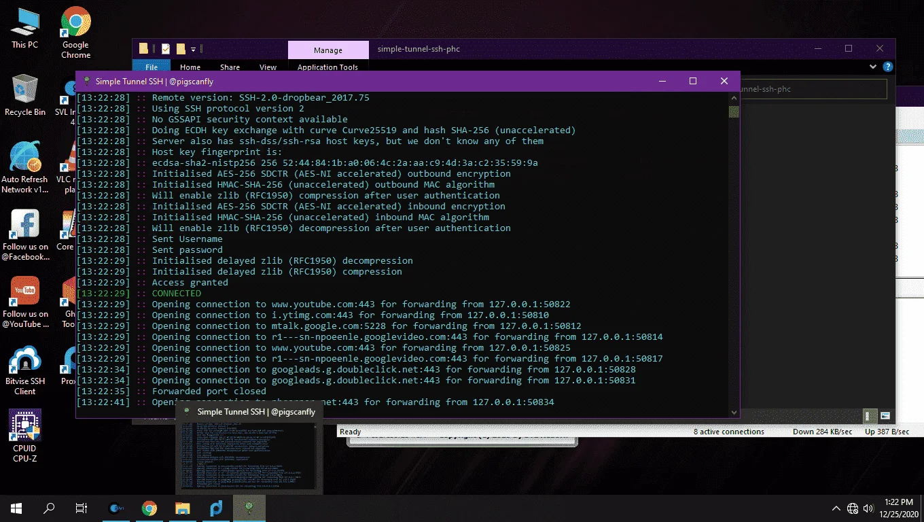Image resolution: width=924 pixels, height=522 pixels.
Task: Click the Simple Tunnel SSH title bar icon
Action: [x=87, y=81]
